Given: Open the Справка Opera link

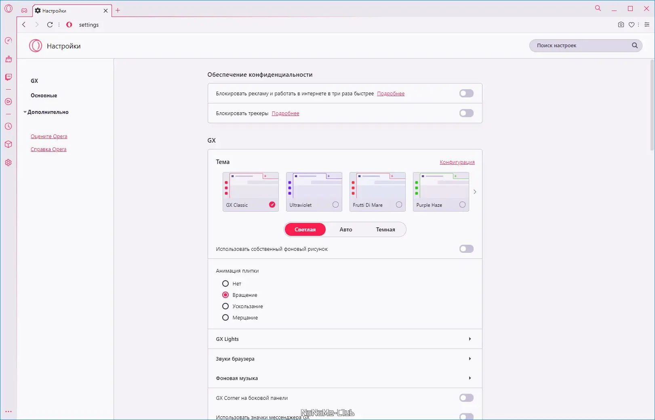Looking at the screenshot, I should tap(48, 149).
